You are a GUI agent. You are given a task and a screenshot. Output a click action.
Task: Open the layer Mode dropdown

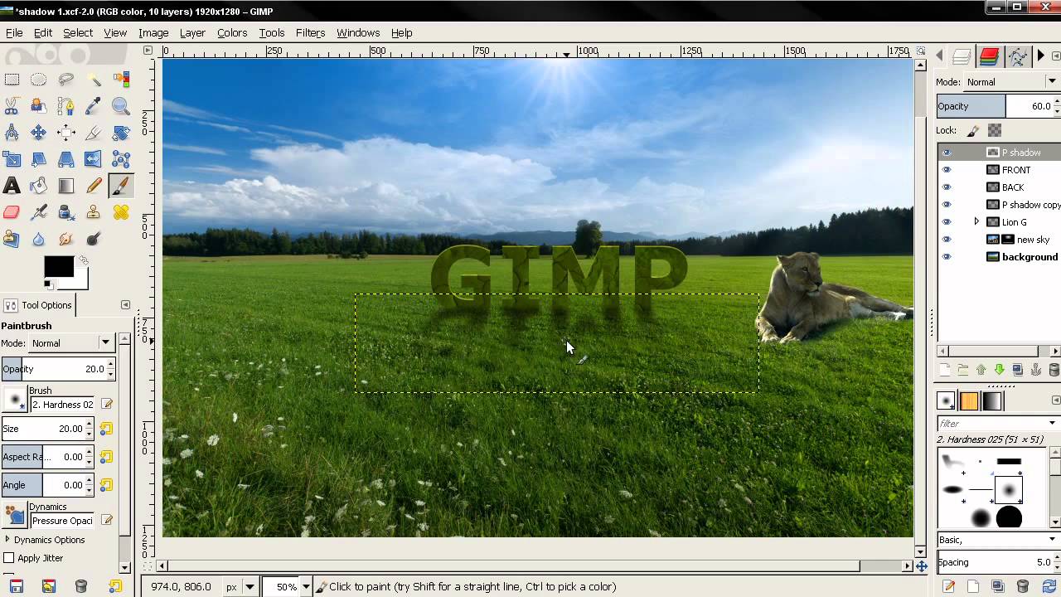1011,81
